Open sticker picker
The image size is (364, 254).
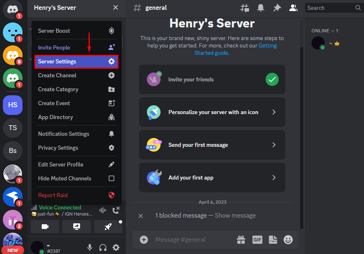[x=273, y=240]
